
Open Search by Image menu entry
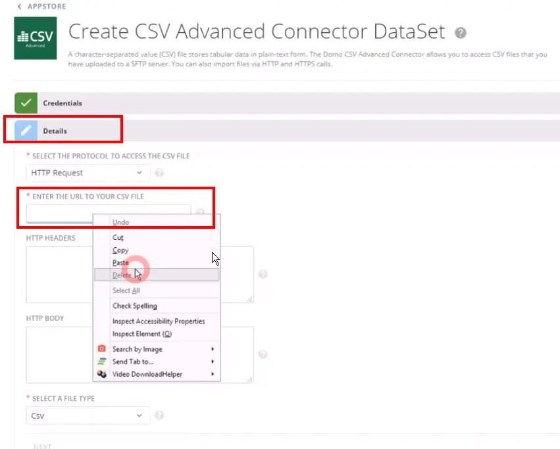(137, 349)
